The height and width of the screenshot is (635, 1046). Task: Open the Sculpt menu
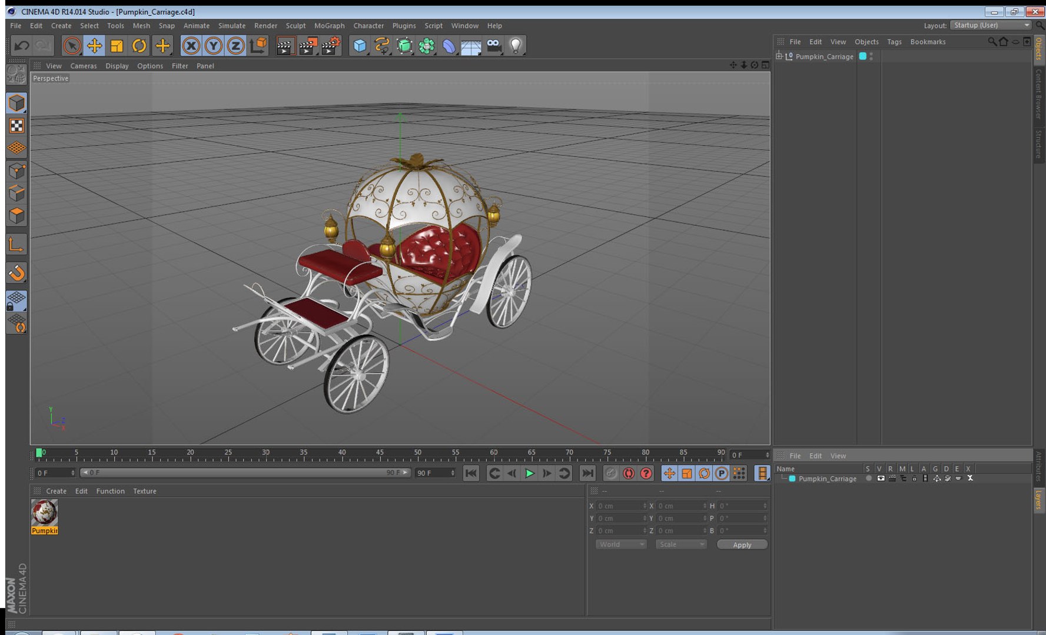(295, 26)
